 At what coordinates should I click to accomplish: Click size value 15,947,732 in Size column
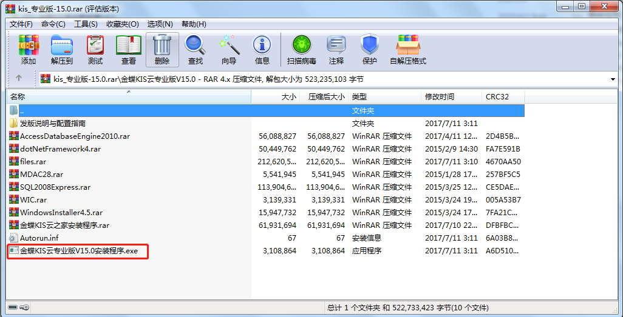(277, 212)
